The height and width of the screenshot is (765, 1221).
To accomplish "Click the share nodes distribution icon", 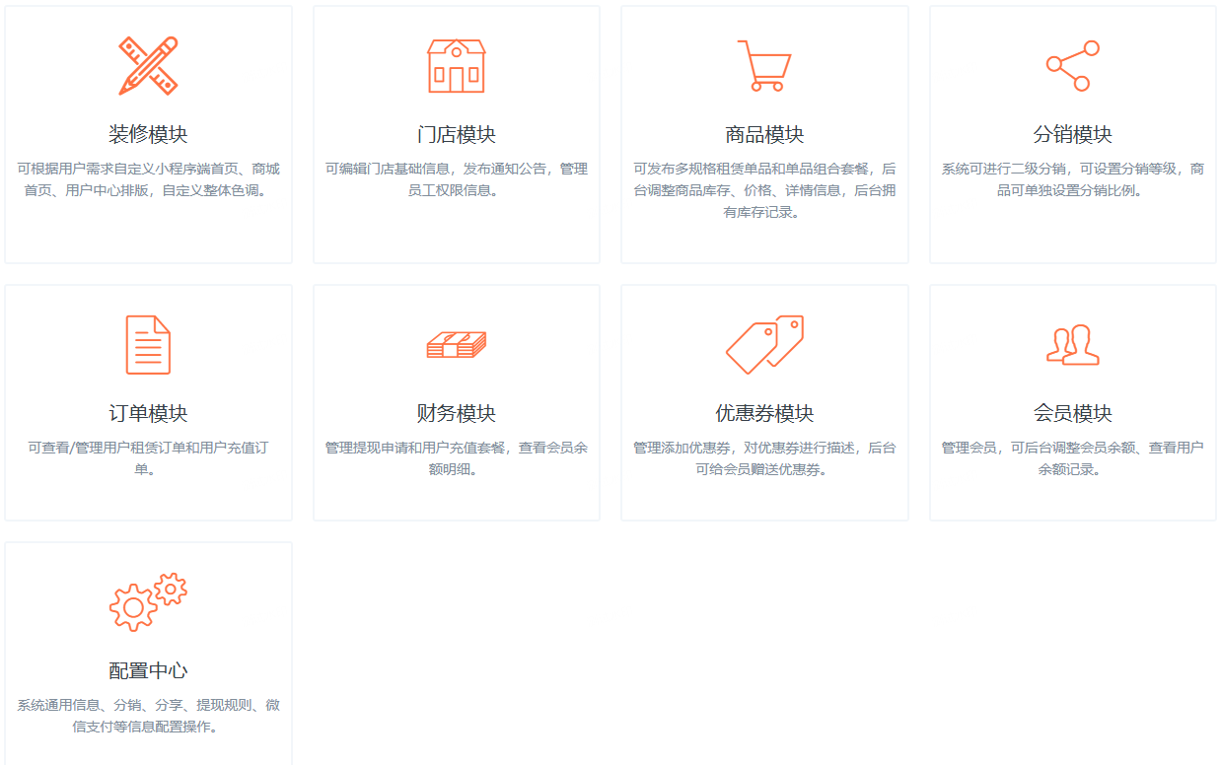I will coord(1072,66).
